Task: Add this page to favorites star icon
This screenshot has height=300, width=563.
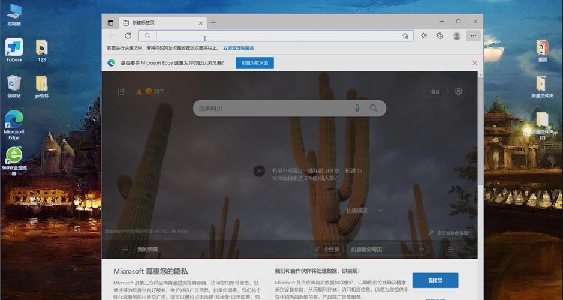Action: click(405, 35)
